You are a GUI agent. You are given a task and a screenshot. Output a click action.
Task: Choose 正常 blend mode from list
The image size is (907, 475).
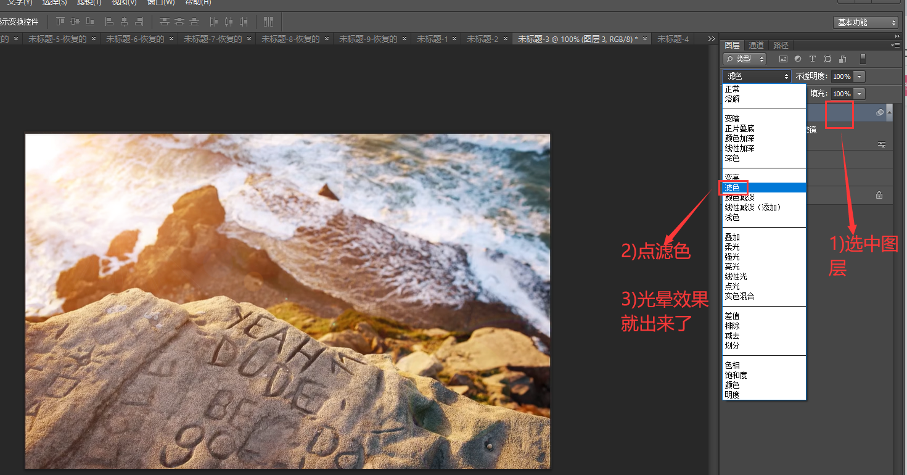764,89
